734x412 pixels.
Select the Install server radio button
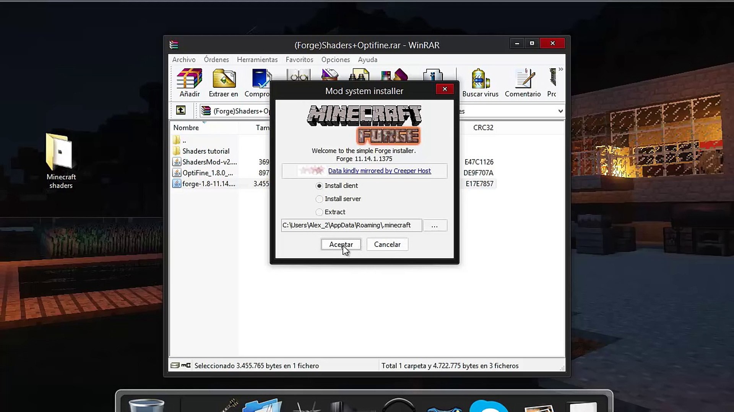319,199
